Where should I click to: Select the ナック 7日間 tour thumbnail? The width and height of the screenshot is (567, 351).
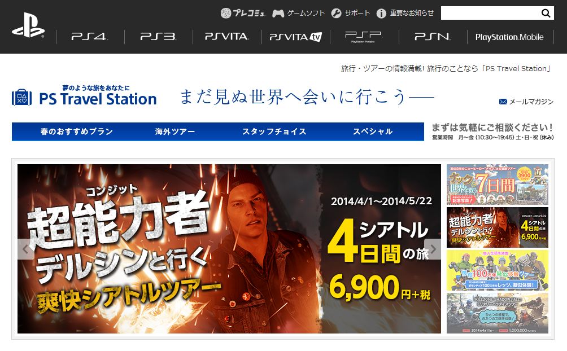tap(497, 185)
